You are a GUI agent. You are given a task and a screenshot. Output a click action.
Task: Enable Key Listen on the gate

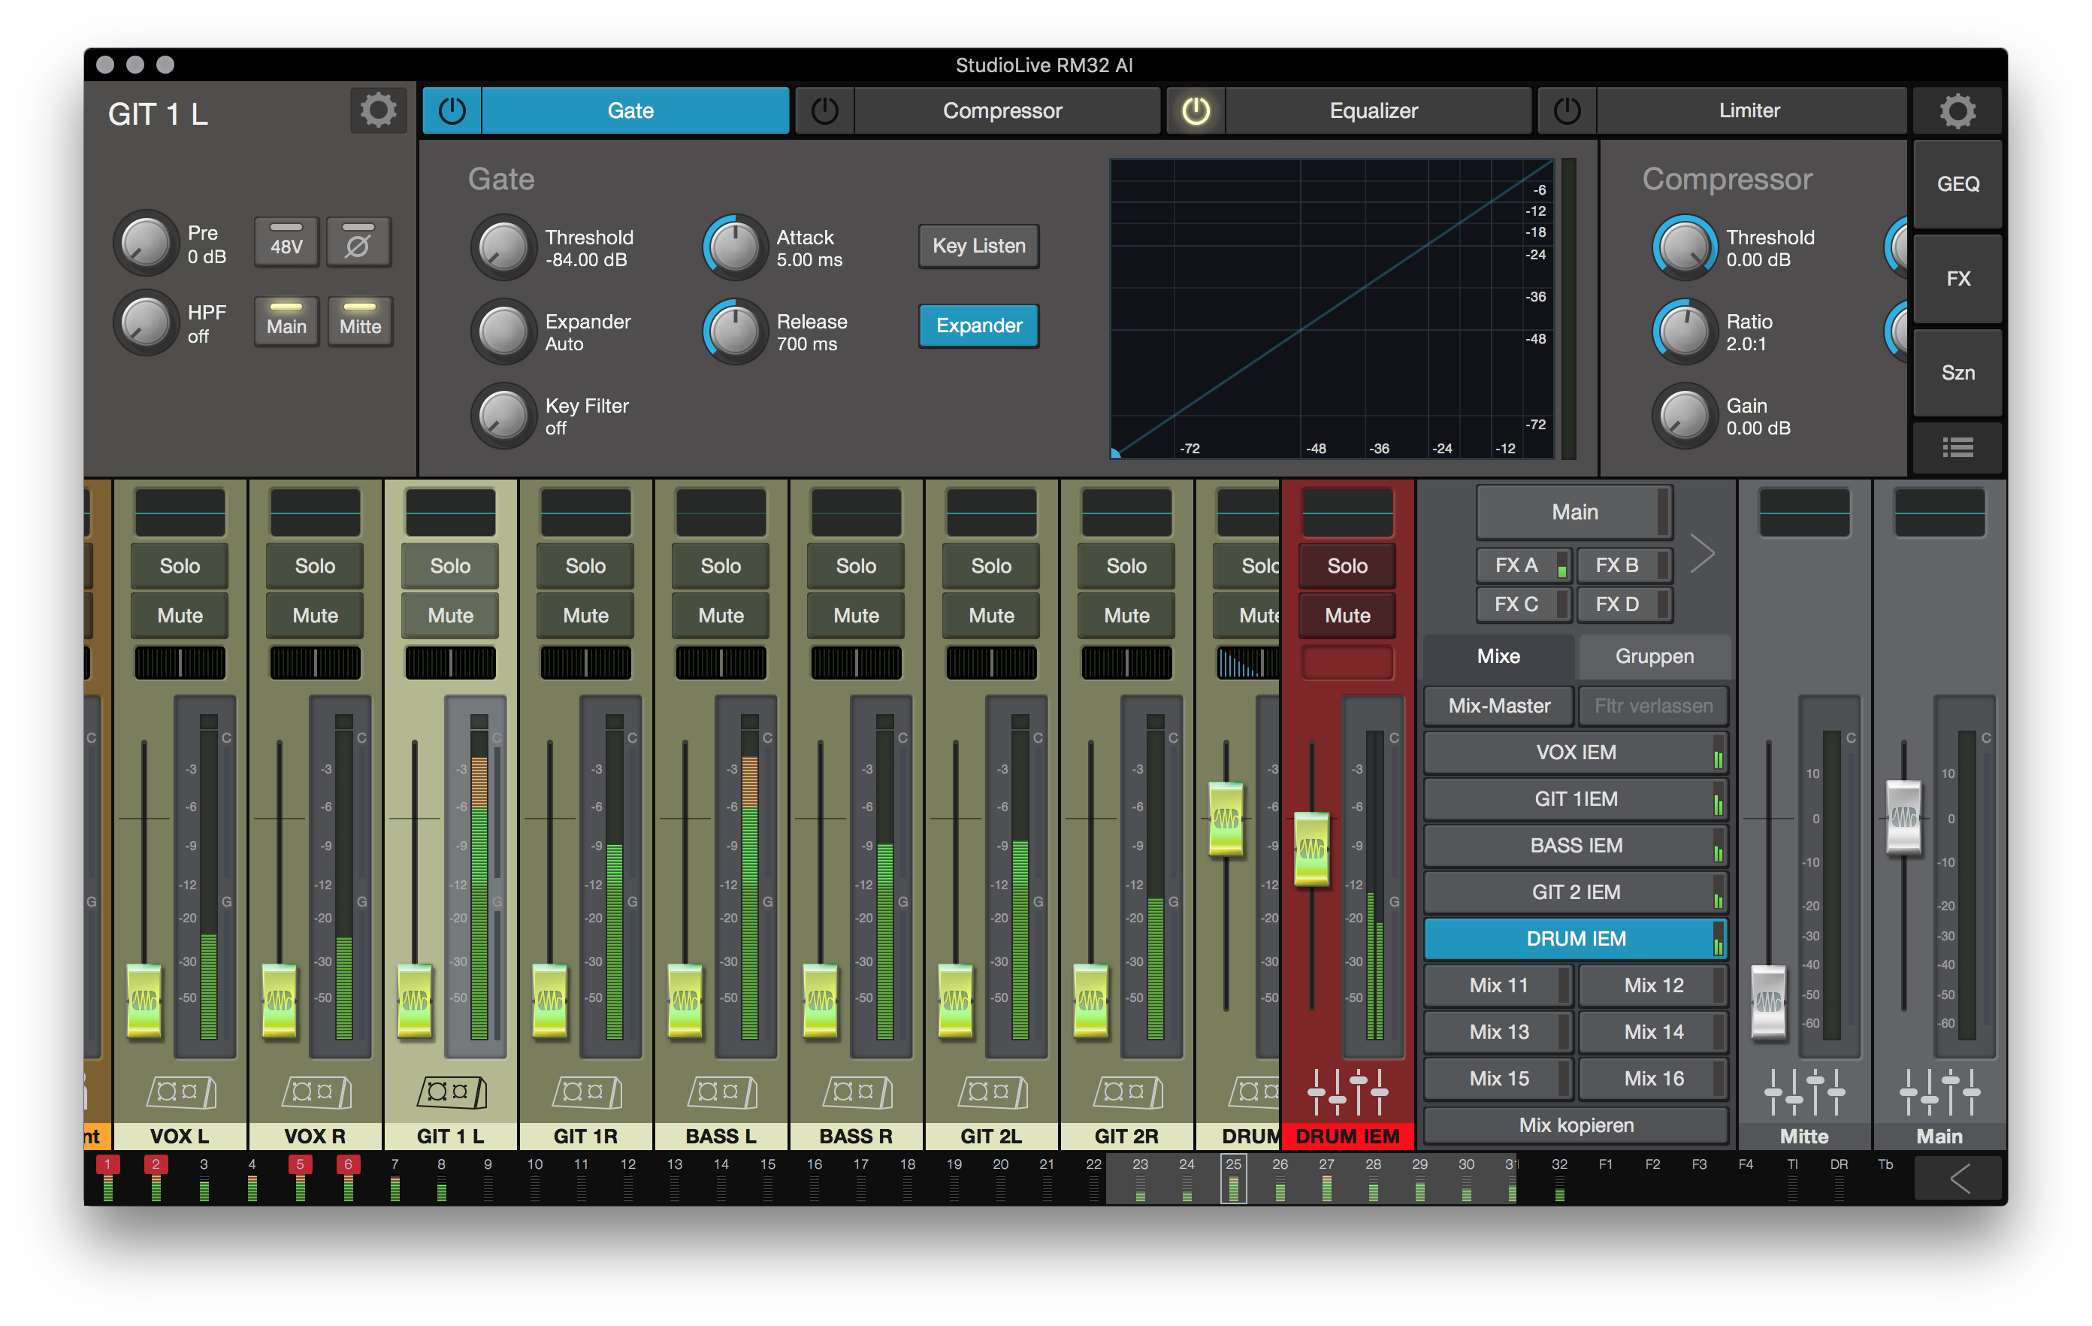978,246
